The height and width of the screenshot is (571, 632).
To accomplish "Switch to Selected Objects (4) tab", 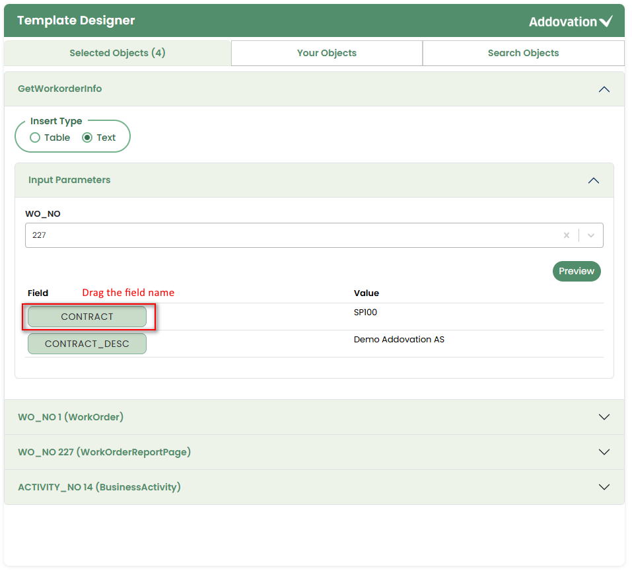I will (x=118, y=53).
